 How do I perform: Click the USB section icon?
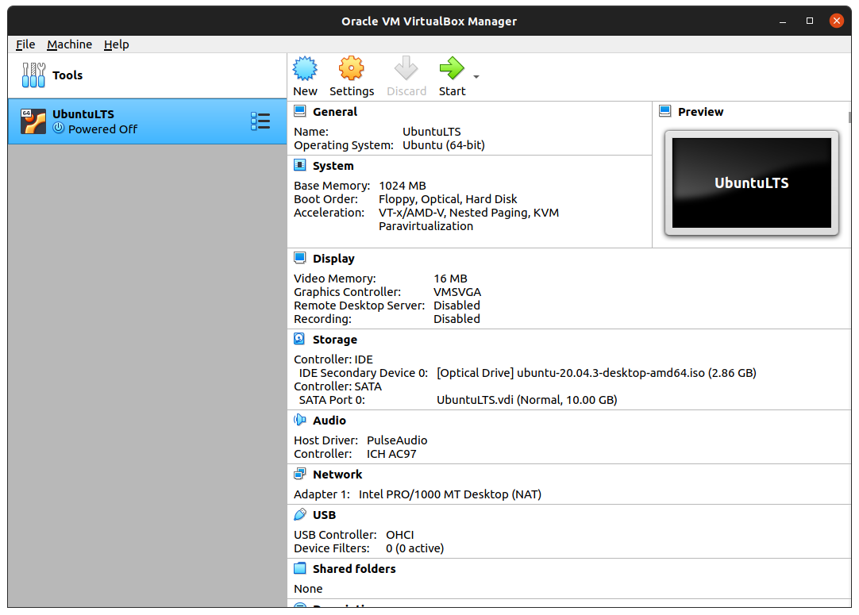[x=299, y=514]
